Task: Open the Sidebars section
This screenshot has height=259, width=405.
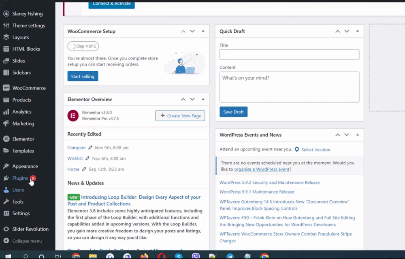Action: click(21, 73)
